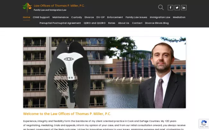
Task: Open the Child Support page
Action: 41,17
